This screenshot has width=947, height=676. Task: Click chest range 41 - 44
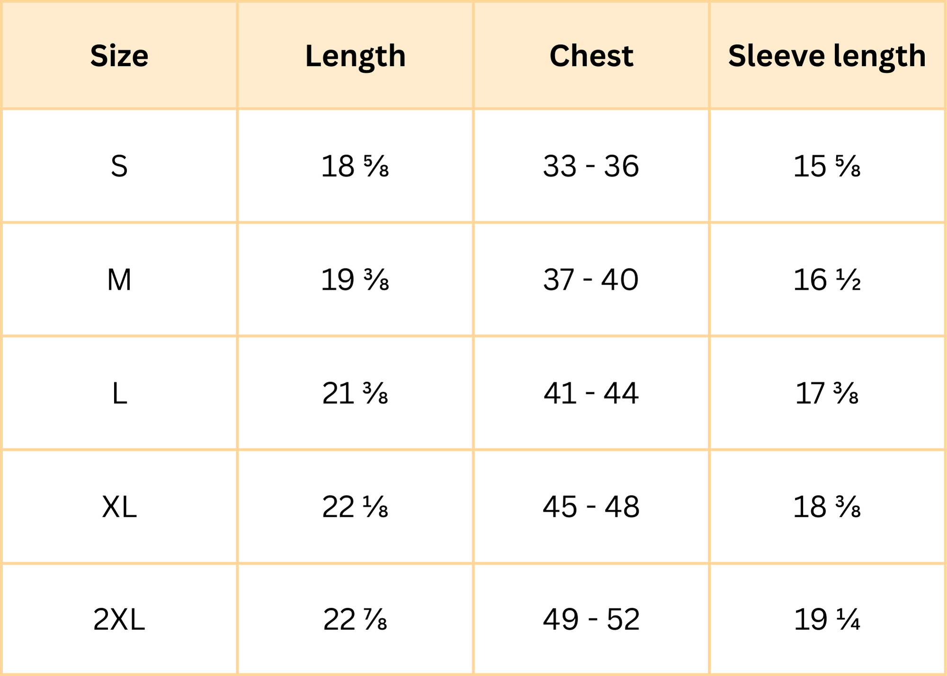591,393
